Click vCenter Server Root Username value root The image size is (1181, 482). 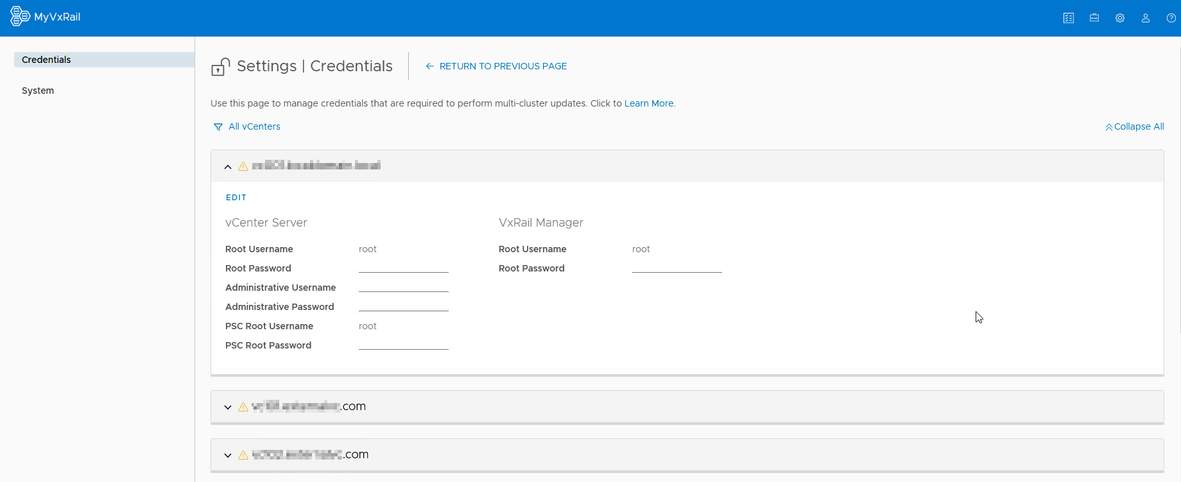(368, 249)
